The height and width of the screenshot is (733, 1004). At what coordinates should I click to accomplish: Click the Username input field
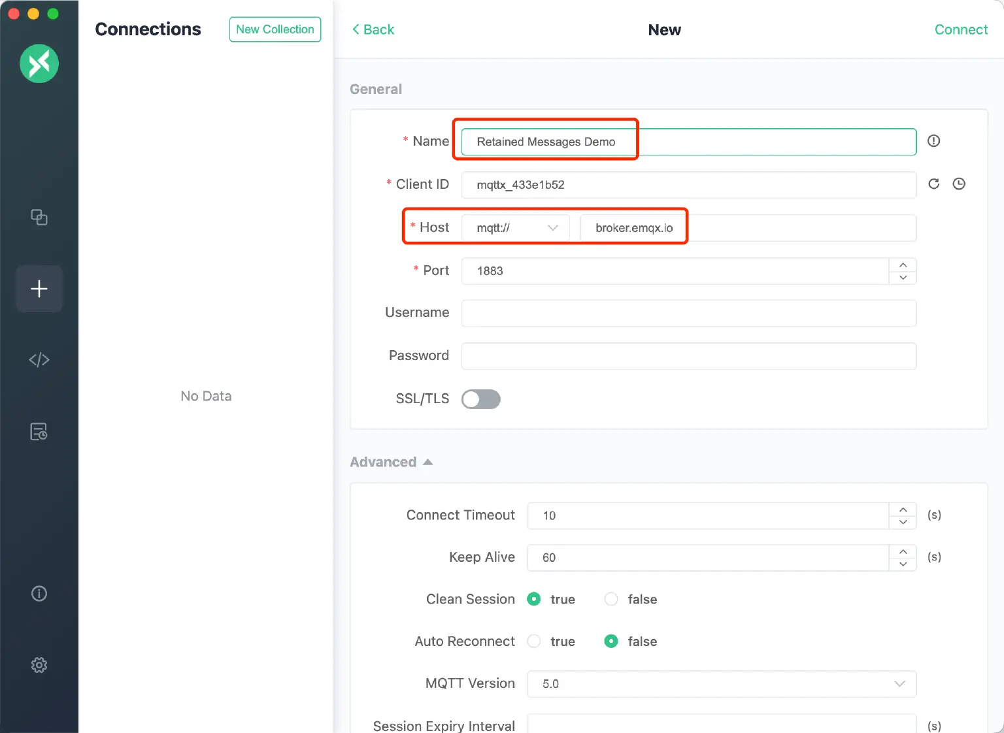coord(688,314)
